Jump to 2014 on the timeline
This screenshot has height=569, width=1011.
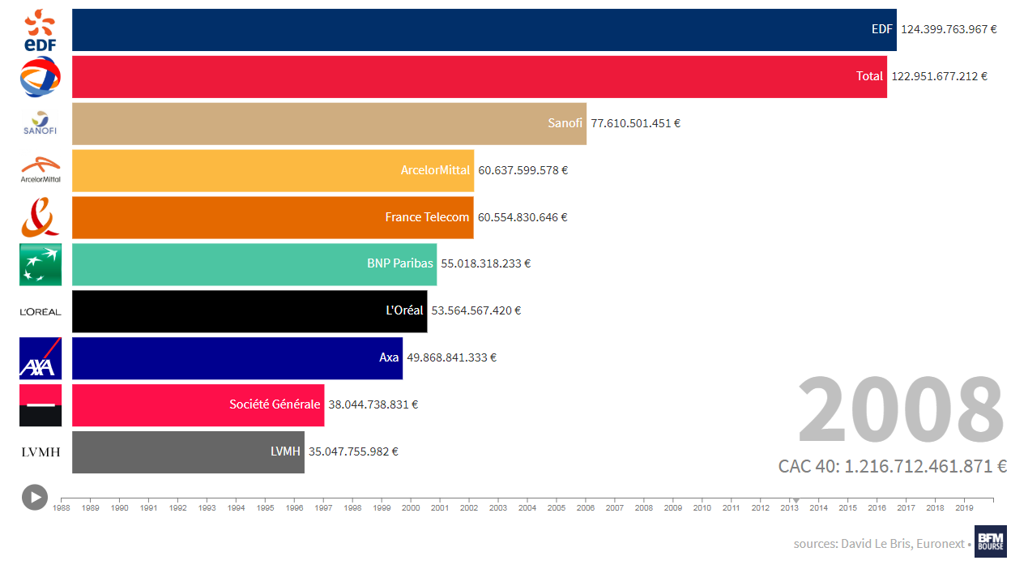[x=819, y=507]
